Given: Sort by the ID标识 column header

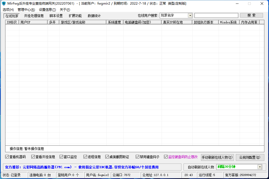Looking at the screenshot, I should (12, 22).
